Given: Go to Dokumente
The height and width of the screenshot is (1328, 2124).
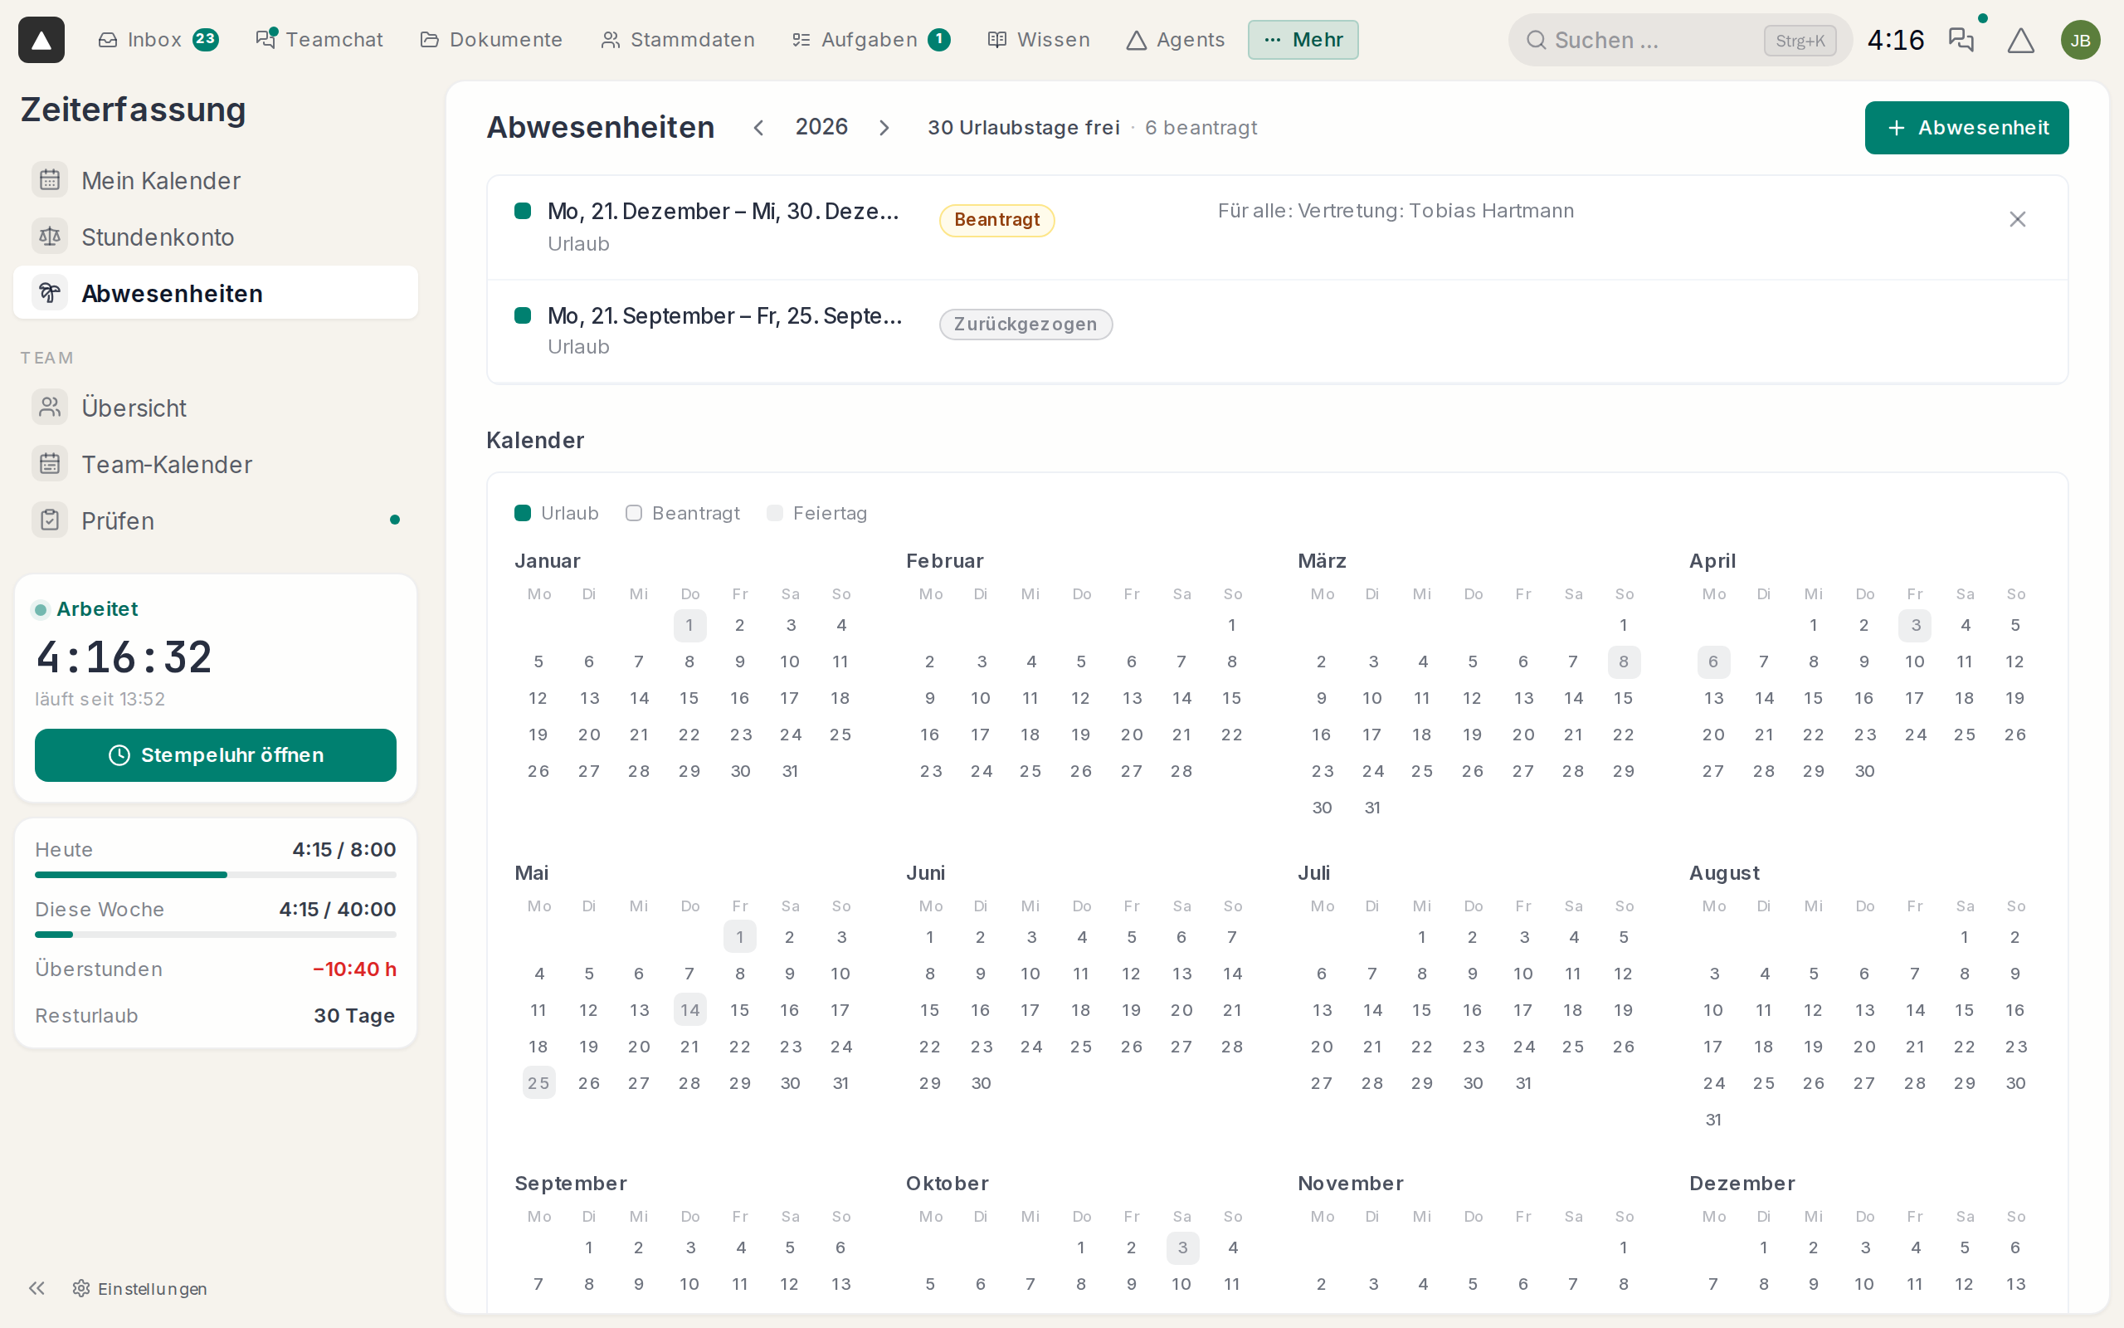Looking at the screenshot, I should pyautogui.click(x=491, y=40).
